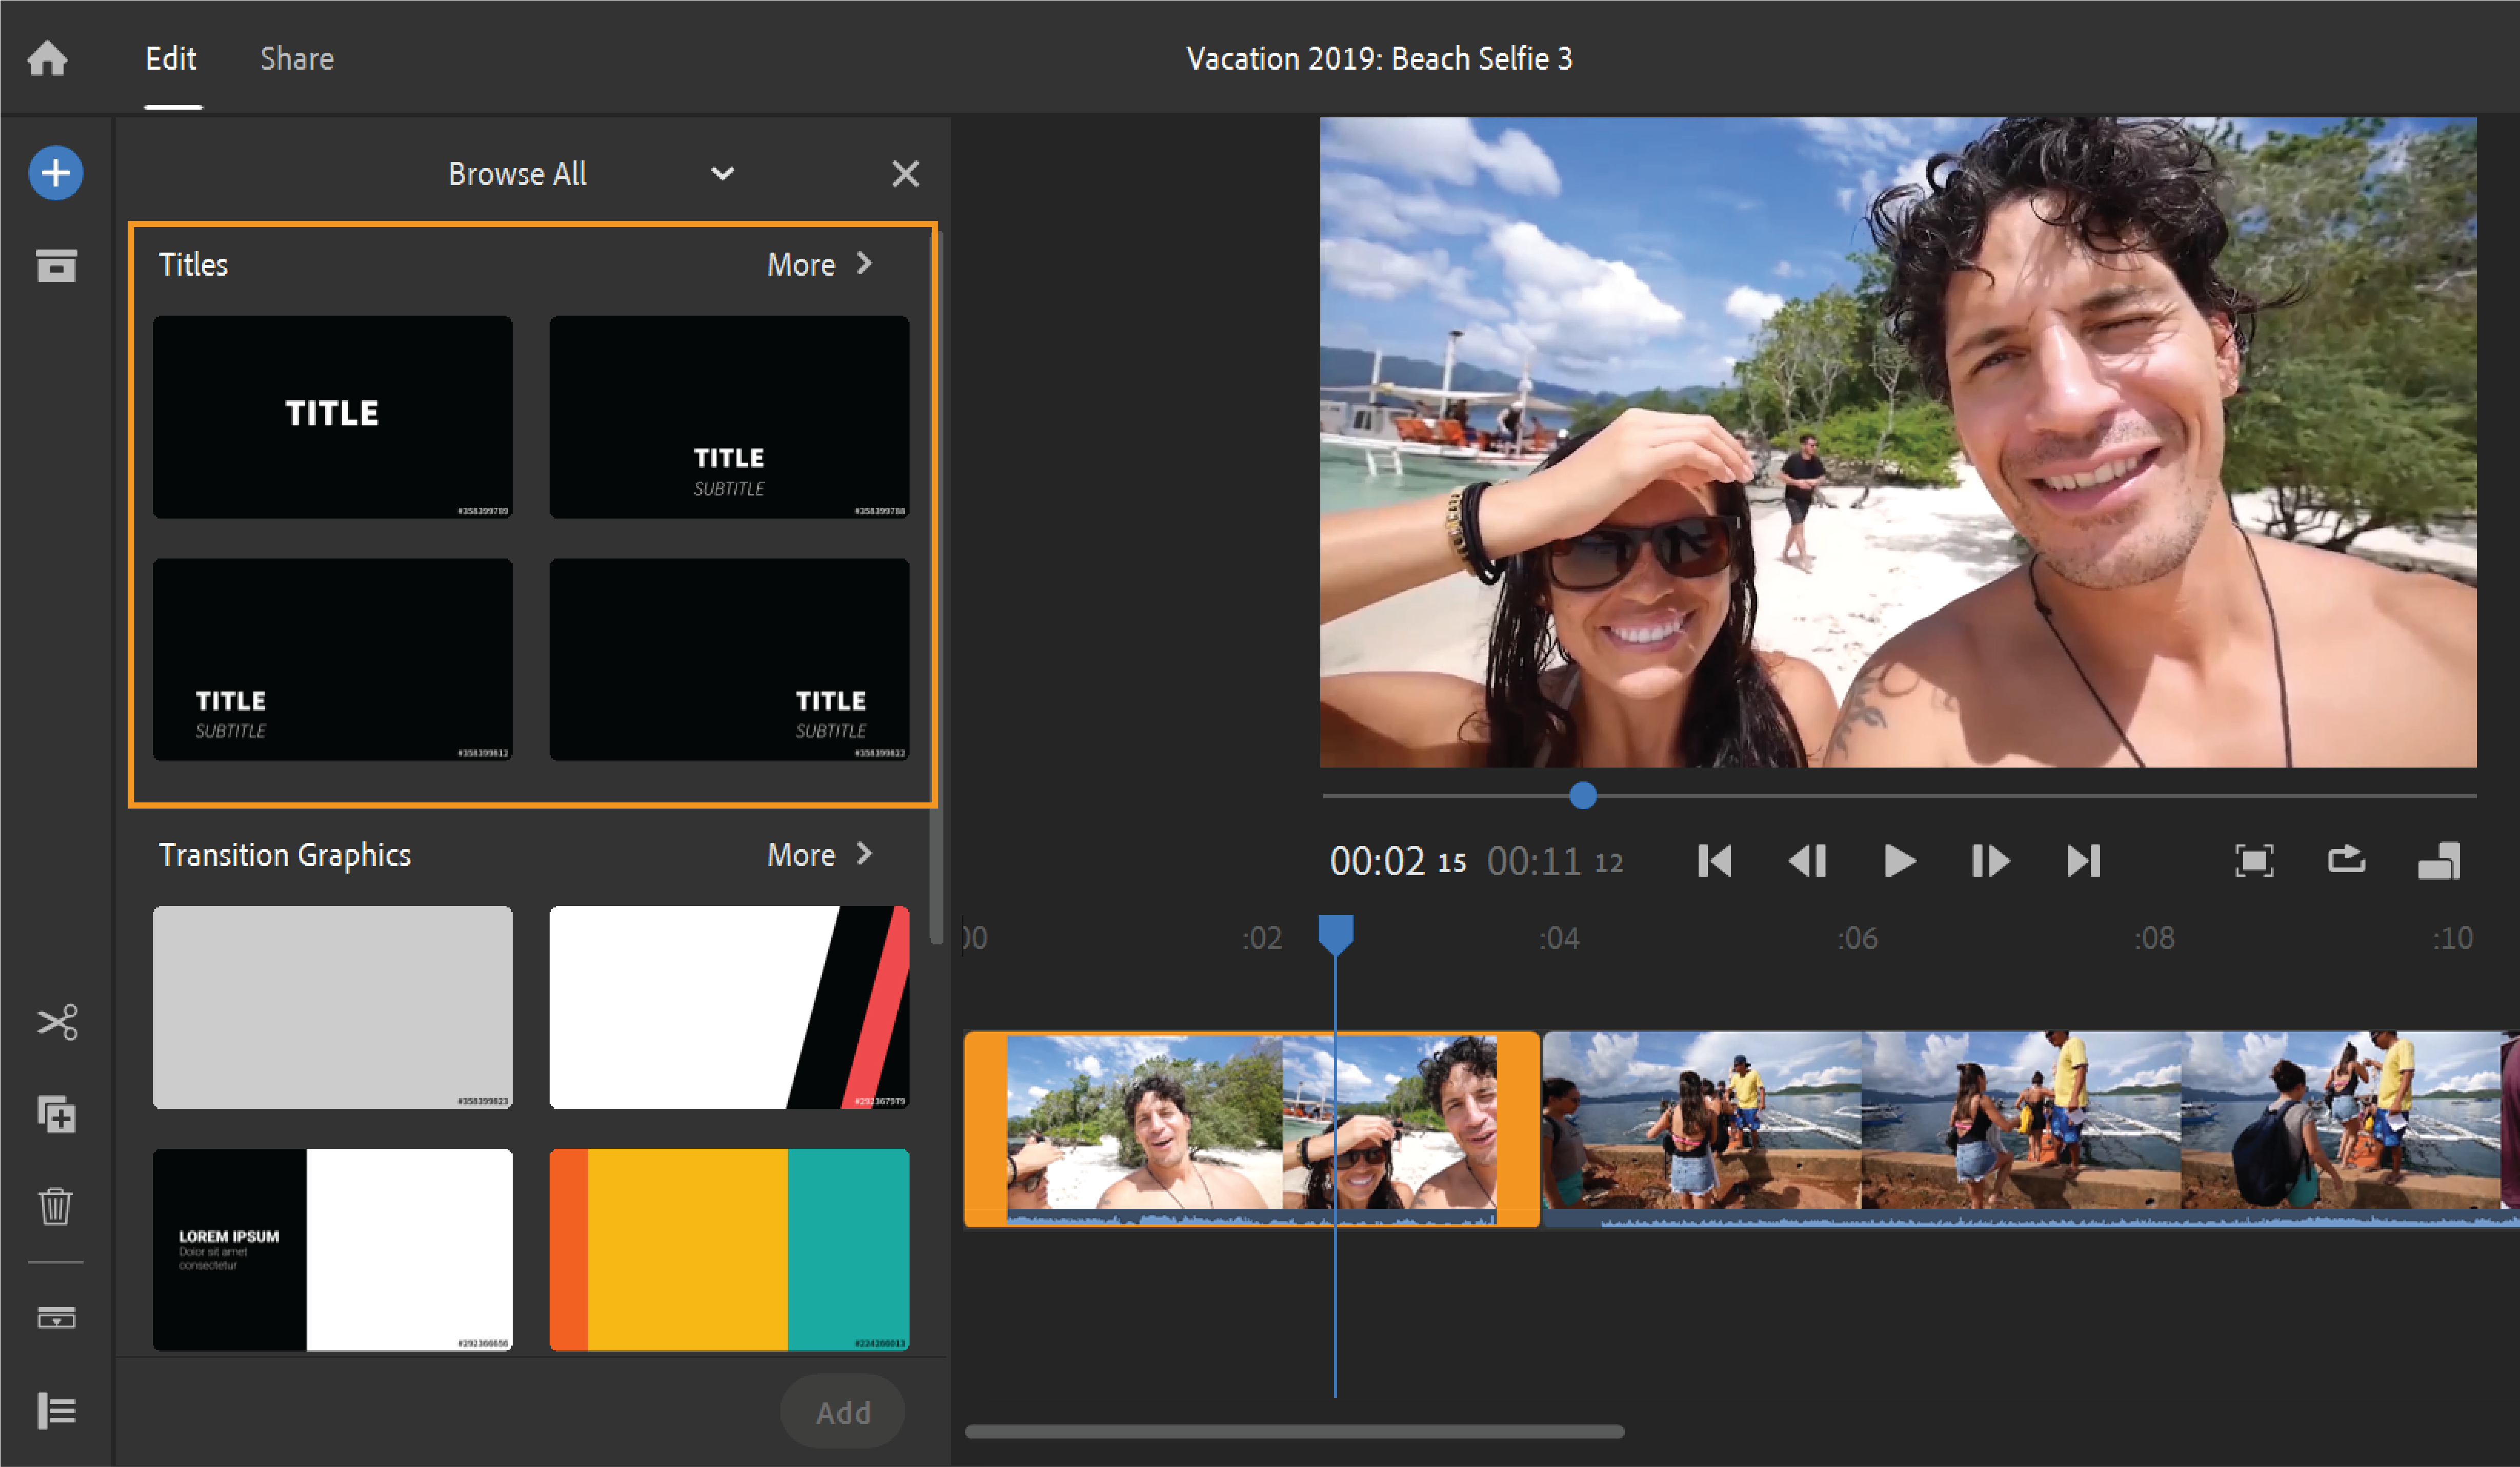Delete the selected clip with the trash icon

[x=56, y=1207]
